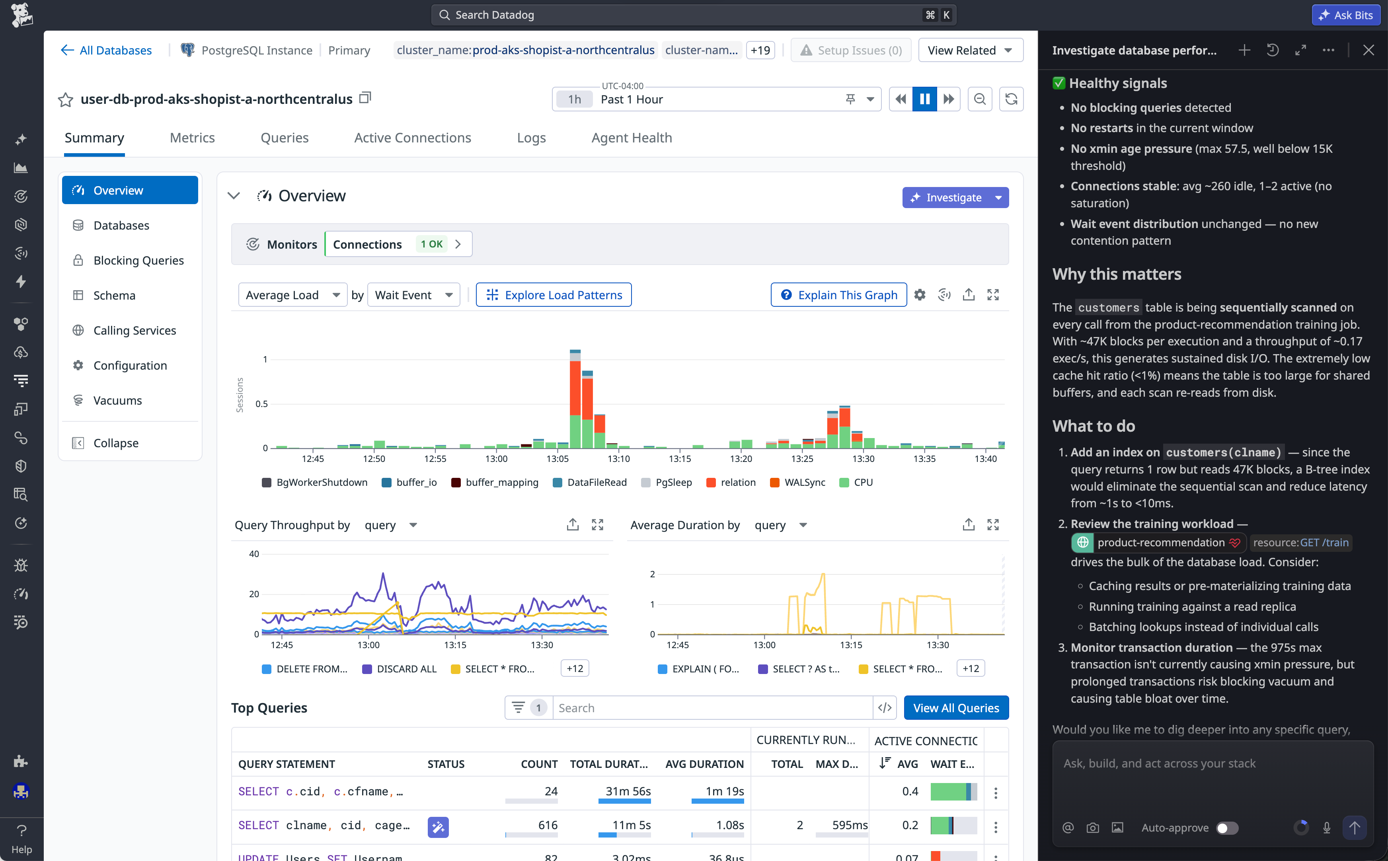Pause live time updates
1388x861 pixels.
point(924,99)
